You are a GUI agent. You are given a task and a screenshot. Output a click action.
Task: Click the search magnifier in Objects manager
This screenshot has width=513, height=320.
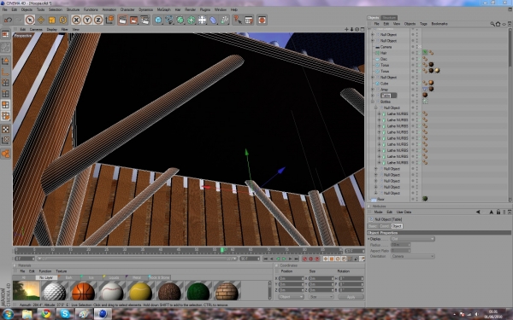492,24
